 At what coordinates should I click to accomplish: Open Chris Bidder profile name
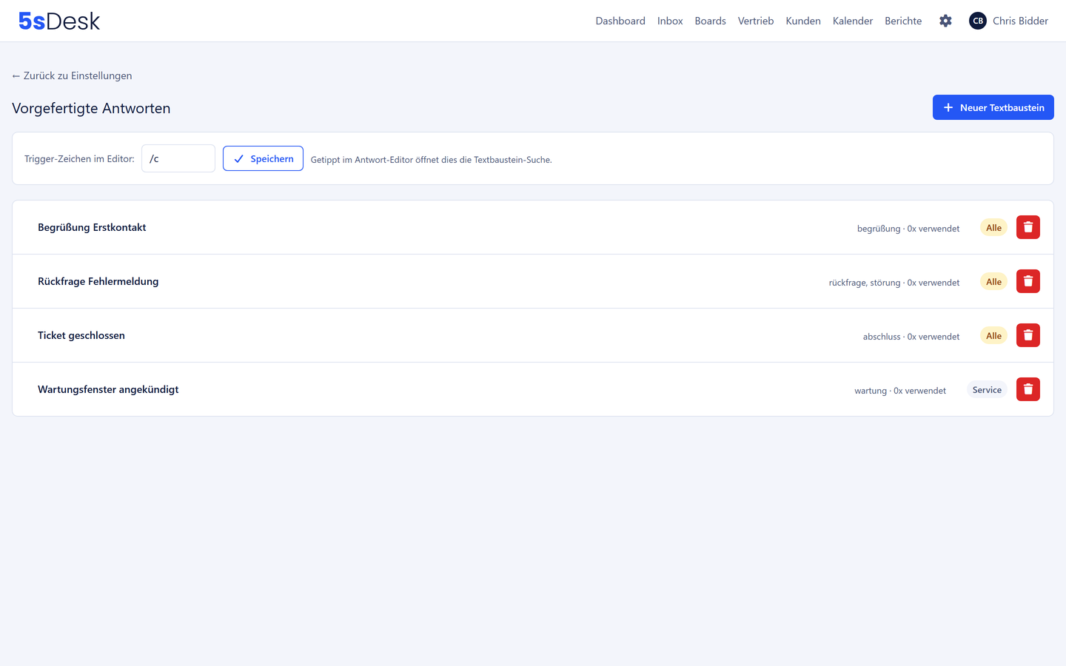[x=1020, y=21]
